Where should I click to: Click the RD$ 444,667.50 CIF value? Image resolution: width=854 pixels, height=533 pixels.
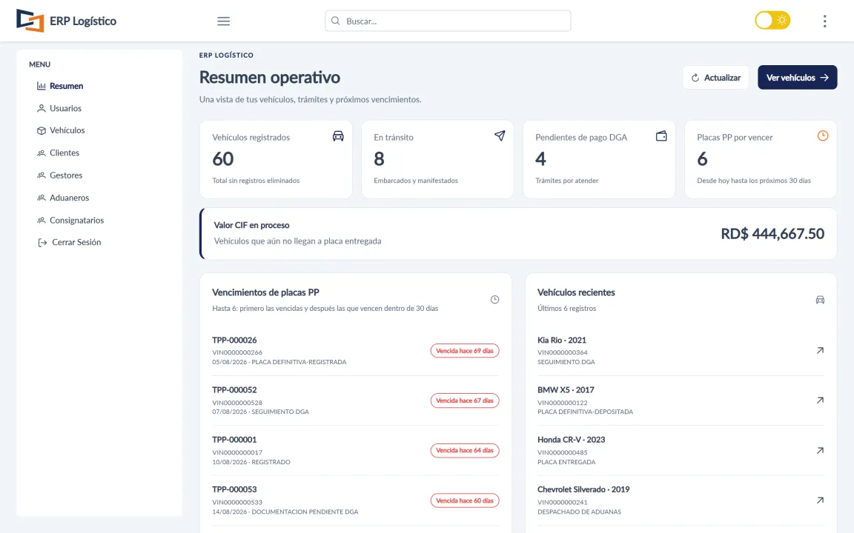click(x=772, y=234)
